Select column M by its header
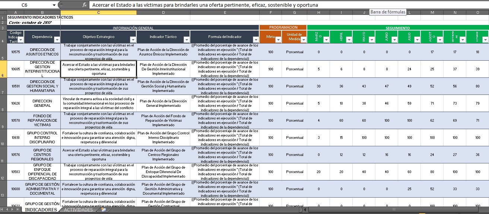Screen dimensions: 489x214 click(x=432, y=13)
